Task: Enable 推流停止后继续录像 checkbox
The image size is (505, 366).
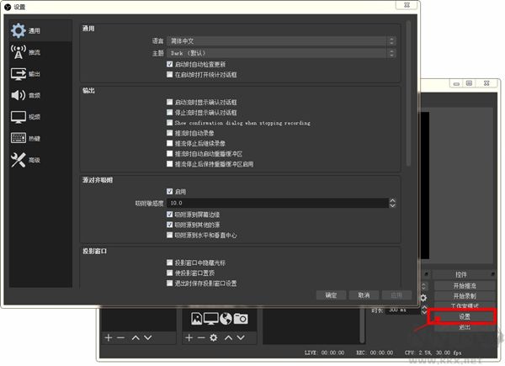Action: click(x=170, y=143)
